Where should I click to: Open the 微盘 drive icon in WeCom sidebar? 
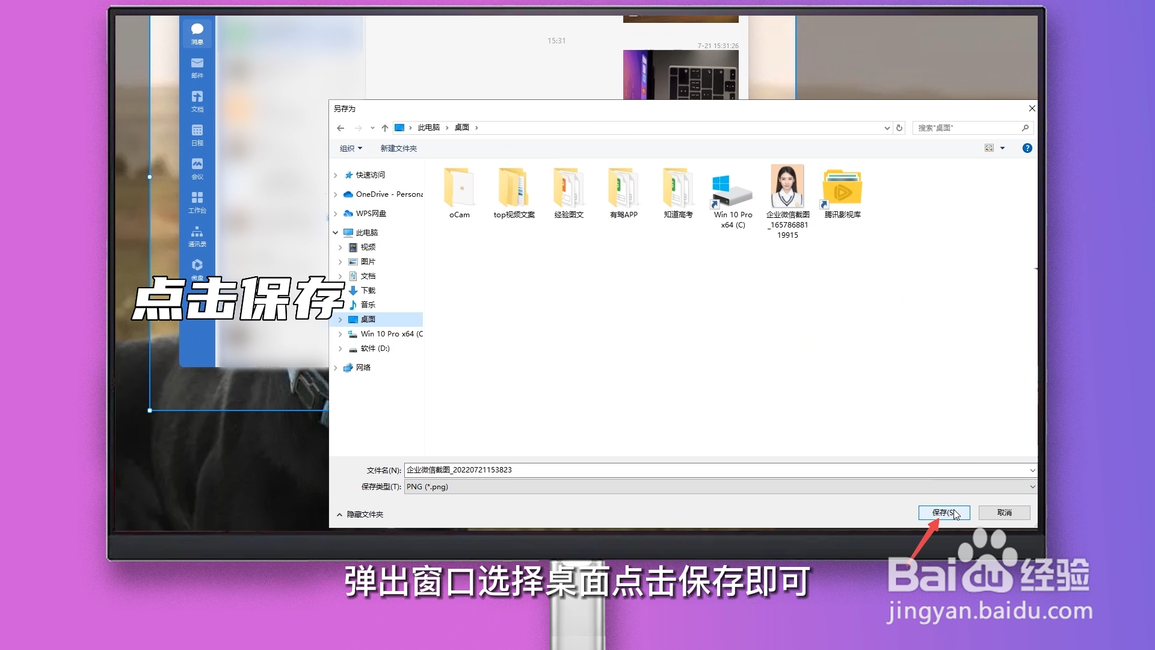click(x=197, y=269)
